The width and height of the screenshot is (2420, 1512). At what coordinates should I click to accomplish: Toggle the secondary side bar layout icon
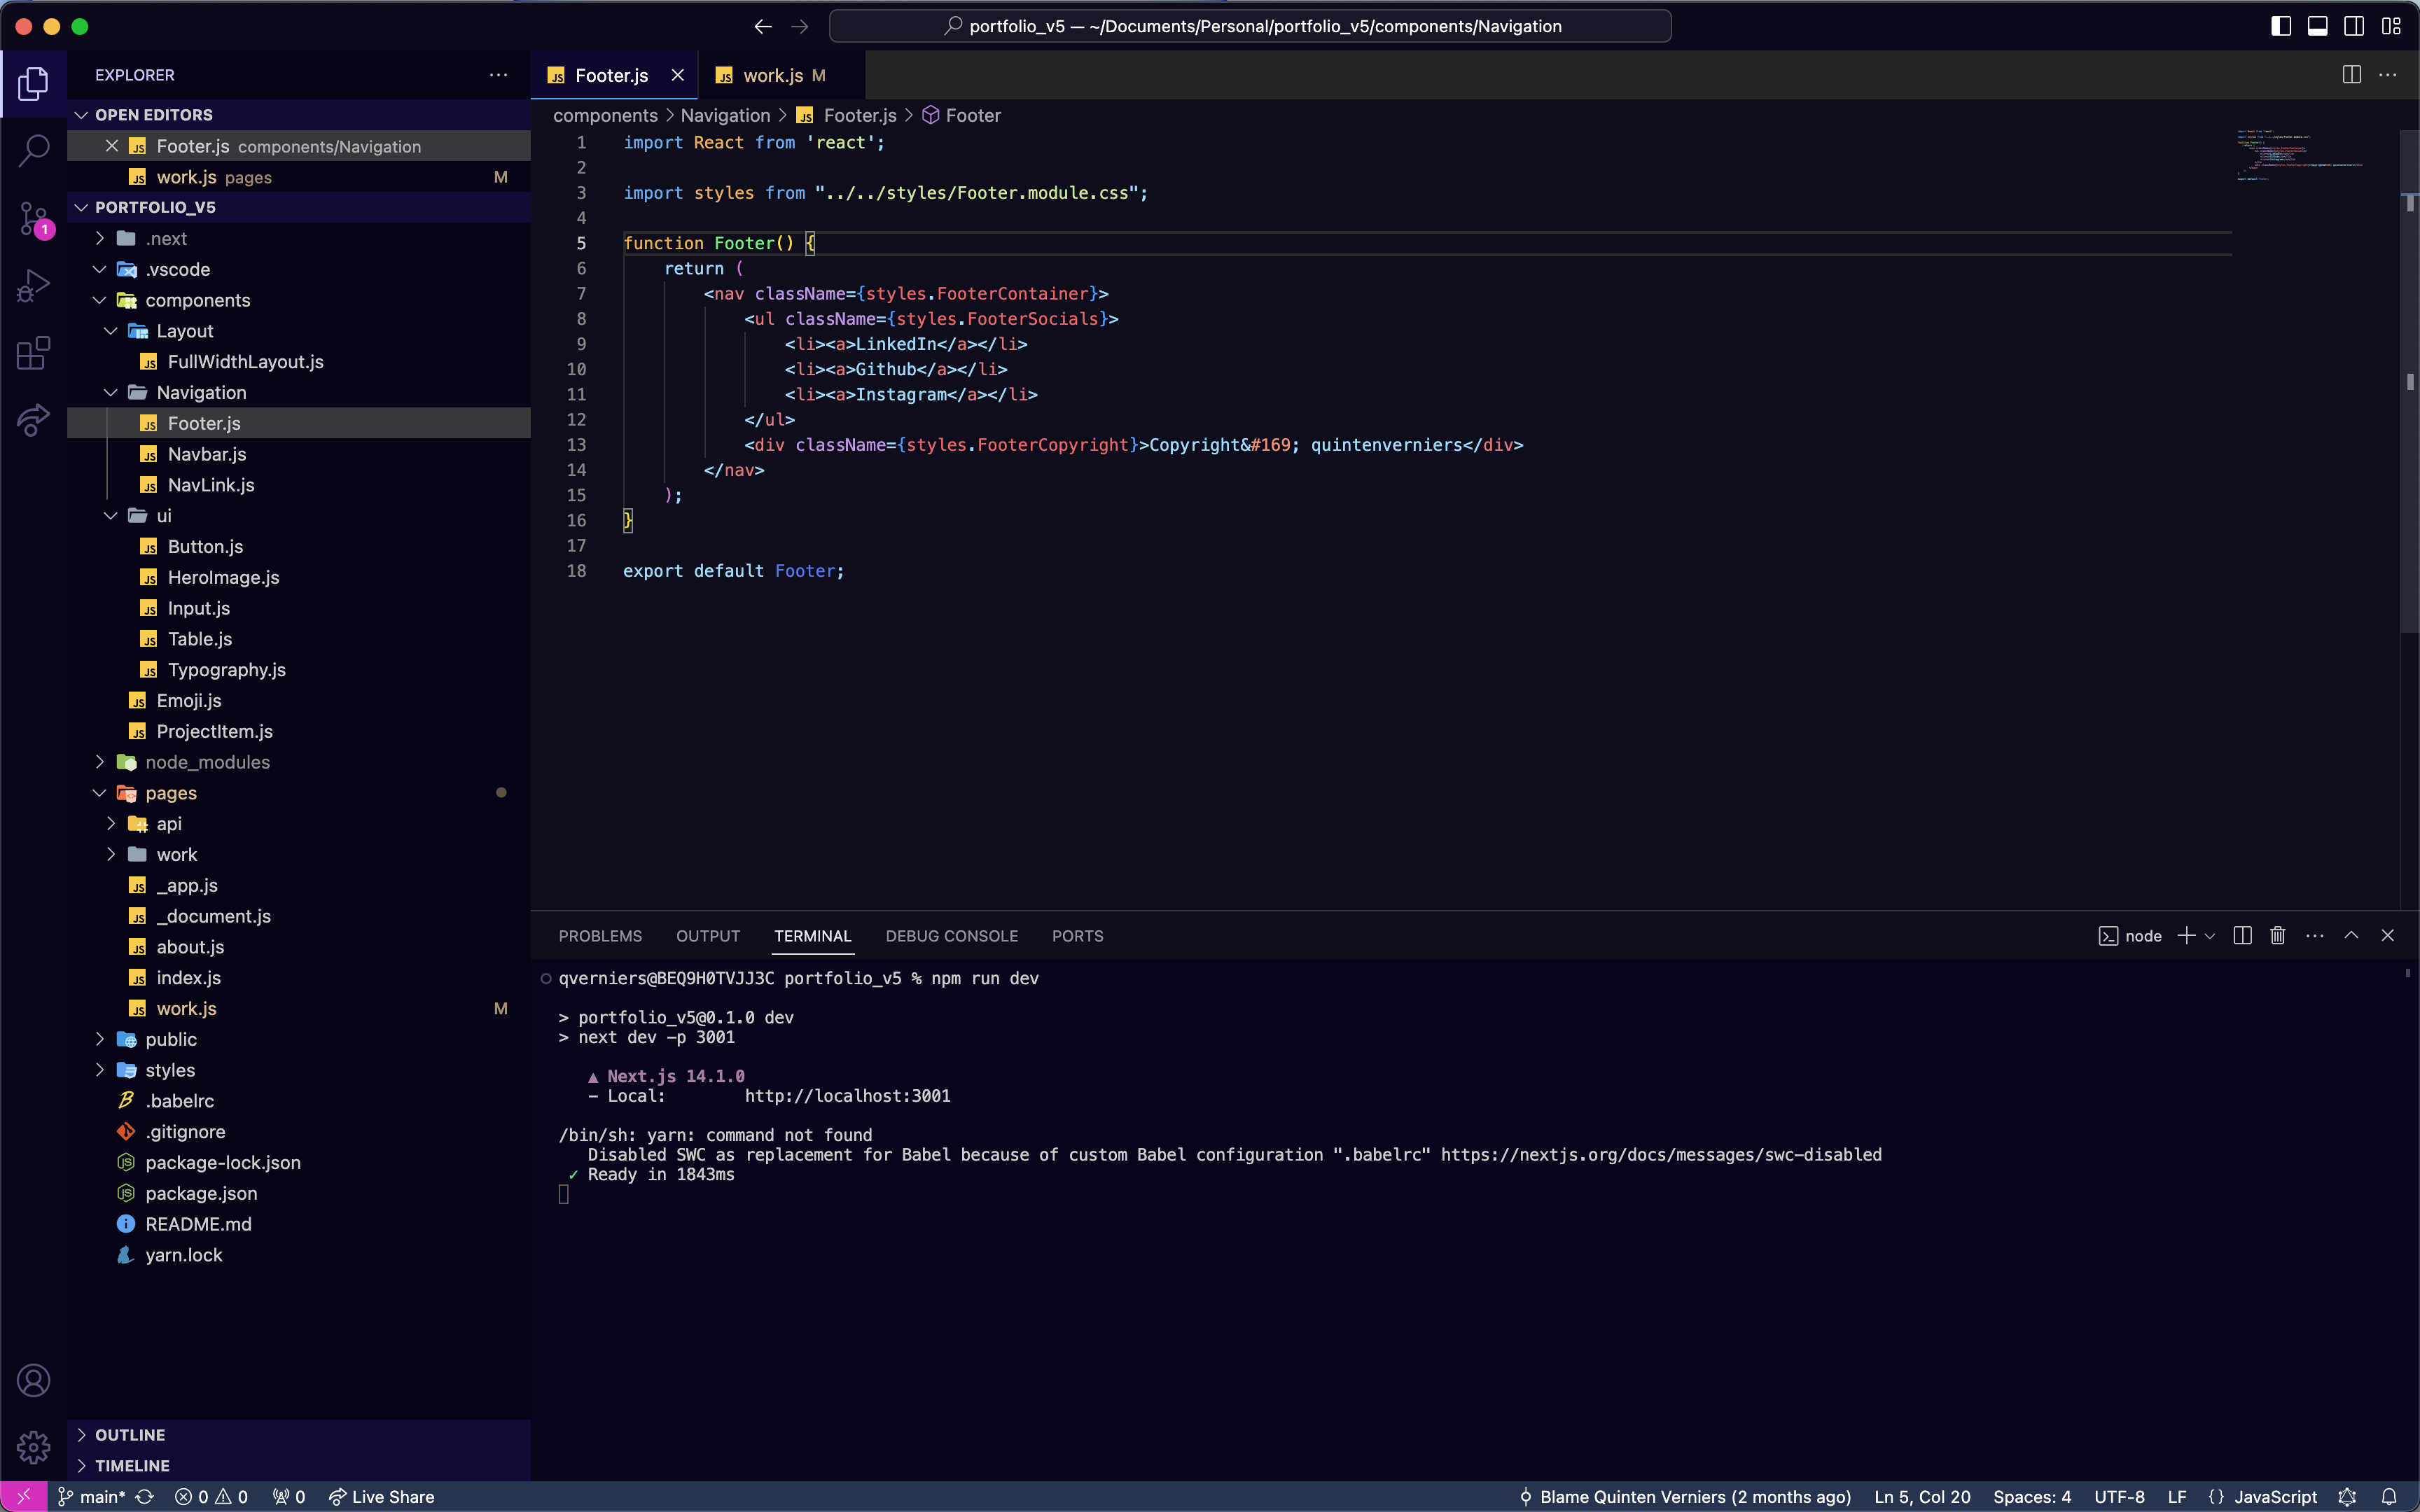click(2354, 26)
